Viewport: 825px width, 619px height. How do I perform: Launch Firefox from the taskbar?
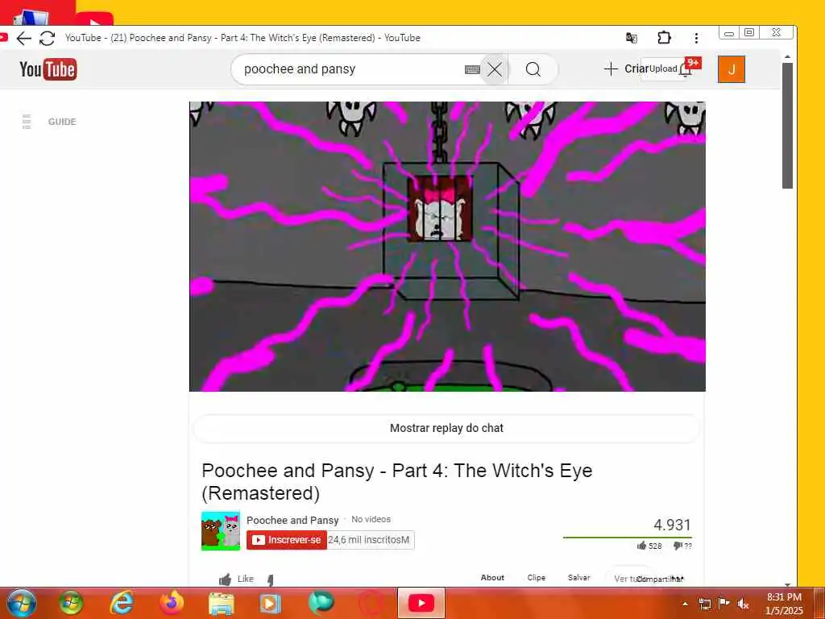coord(172,603)
